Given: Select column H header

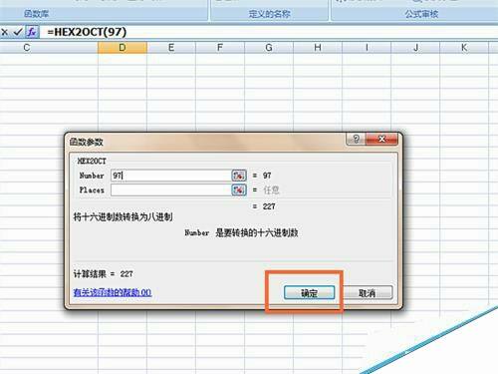Looking at the screenshot, I should pyautogui.click(x=318, y=48).
